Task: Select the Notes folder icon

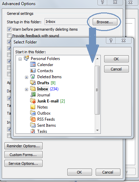Action: [x=33, y=107]
